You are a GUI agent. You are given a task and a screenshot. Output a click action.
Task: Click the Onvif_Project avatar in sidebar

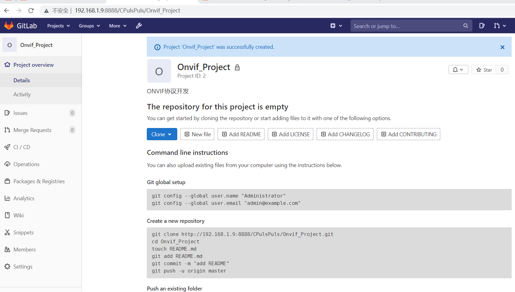[x=10, y=45]
